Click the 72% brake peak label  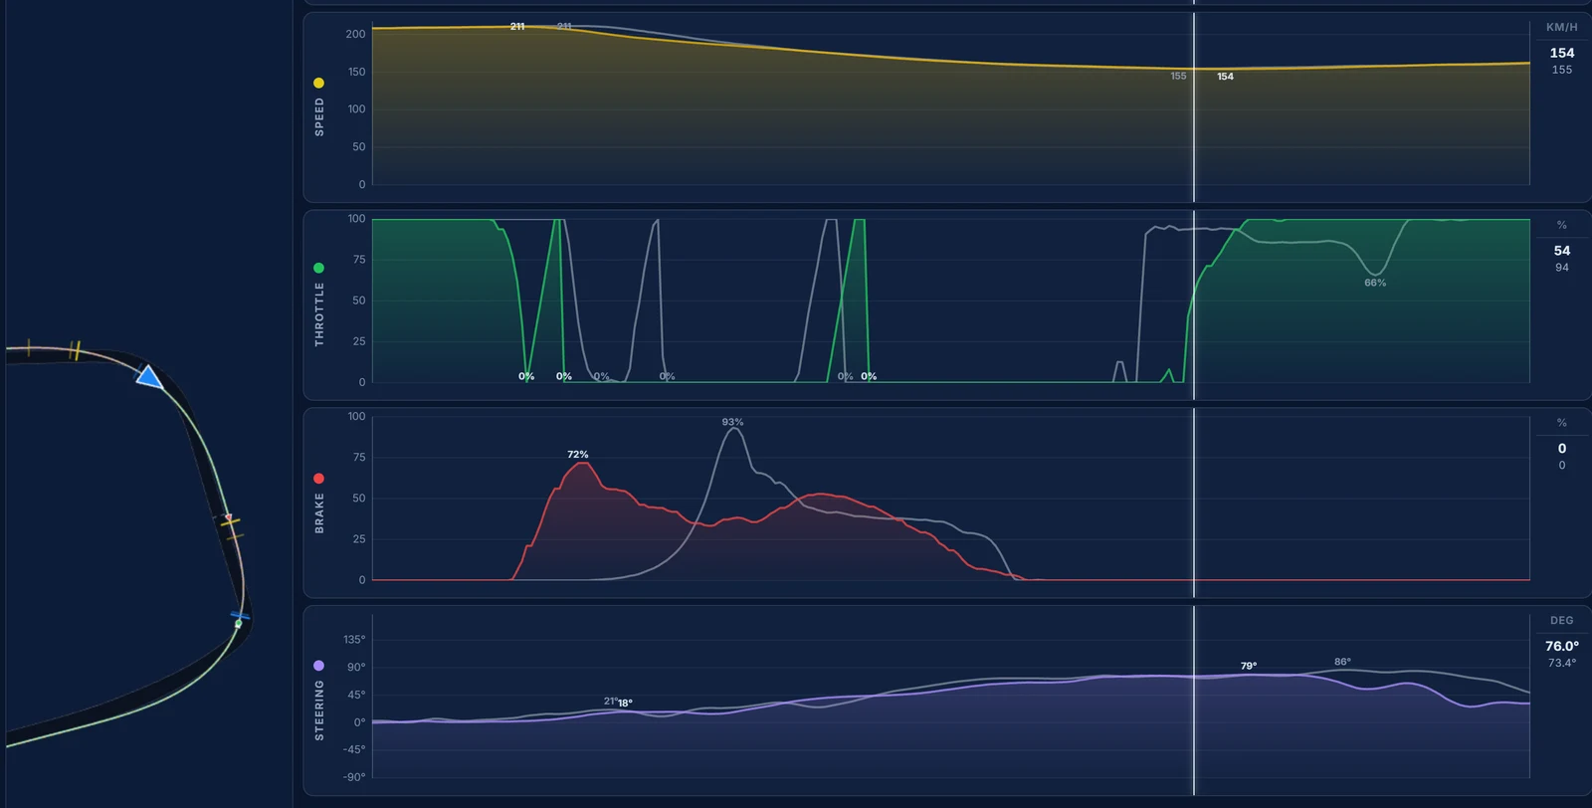point(578,454)
